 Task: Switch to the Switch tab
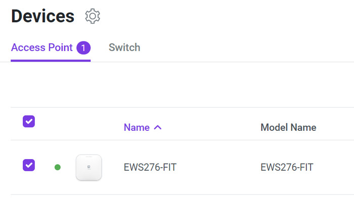124,48
